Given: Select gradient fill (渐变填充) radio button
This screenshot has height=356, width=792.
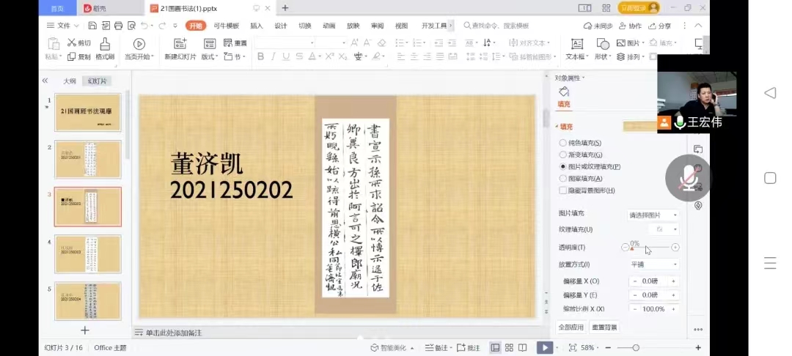Looking at the screenshot, I should (x=562, y=155).
